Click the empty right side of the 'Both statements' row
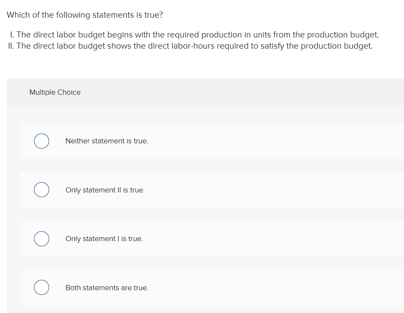This screenshot has width=404, height=313. 301,288
